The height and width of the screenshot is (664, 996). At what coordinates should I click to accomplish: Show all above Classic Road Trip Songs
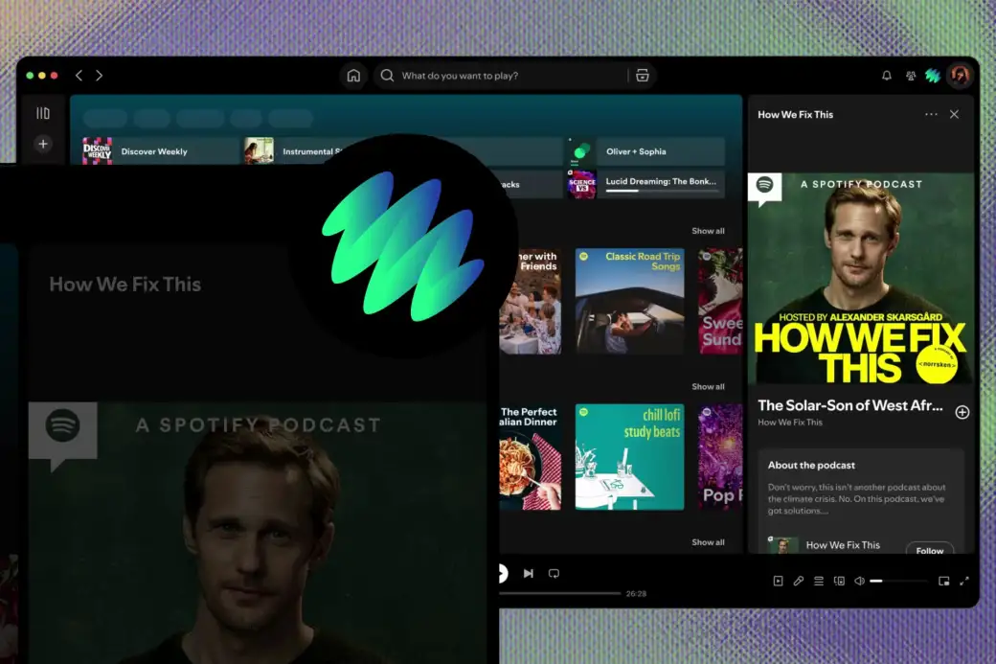(x=708, y=231)
